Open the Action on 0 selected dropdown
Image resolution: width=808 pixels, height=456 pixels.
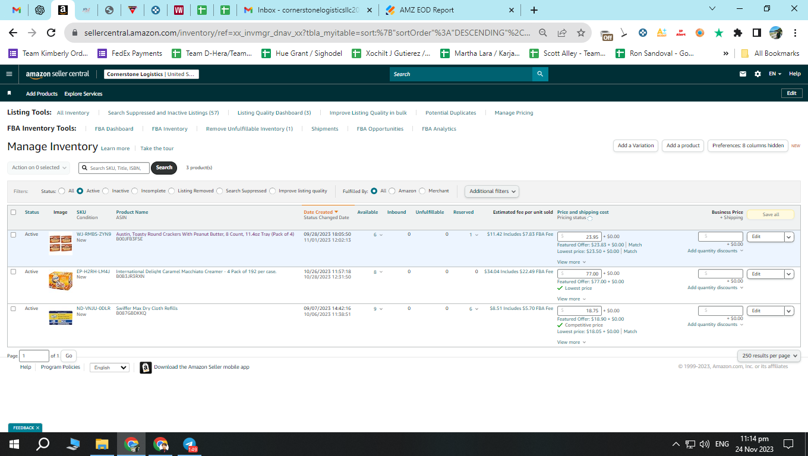(x=39, y=168)
